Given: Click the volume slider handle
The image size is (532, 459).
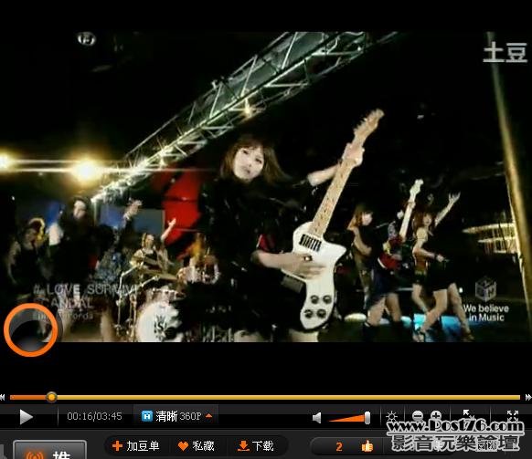Looking at the screenshot, I should (x=367, y=418).
